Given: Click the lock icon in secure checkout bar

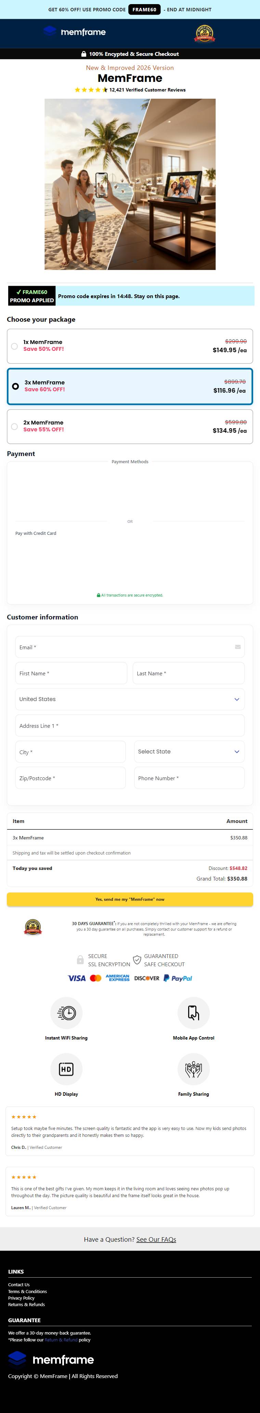Looking at the screenshot, I should [84, 54].
